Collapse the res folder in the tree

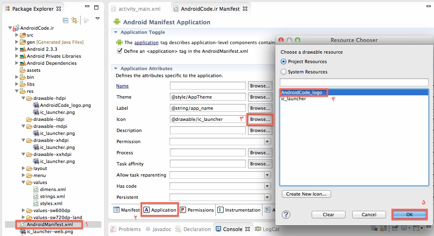(17, 91)
